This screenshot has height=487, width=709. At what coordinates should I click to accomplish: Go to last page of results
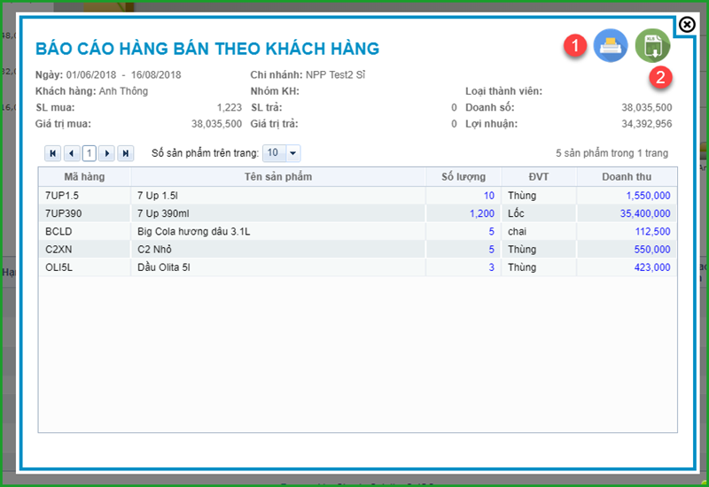126,153
